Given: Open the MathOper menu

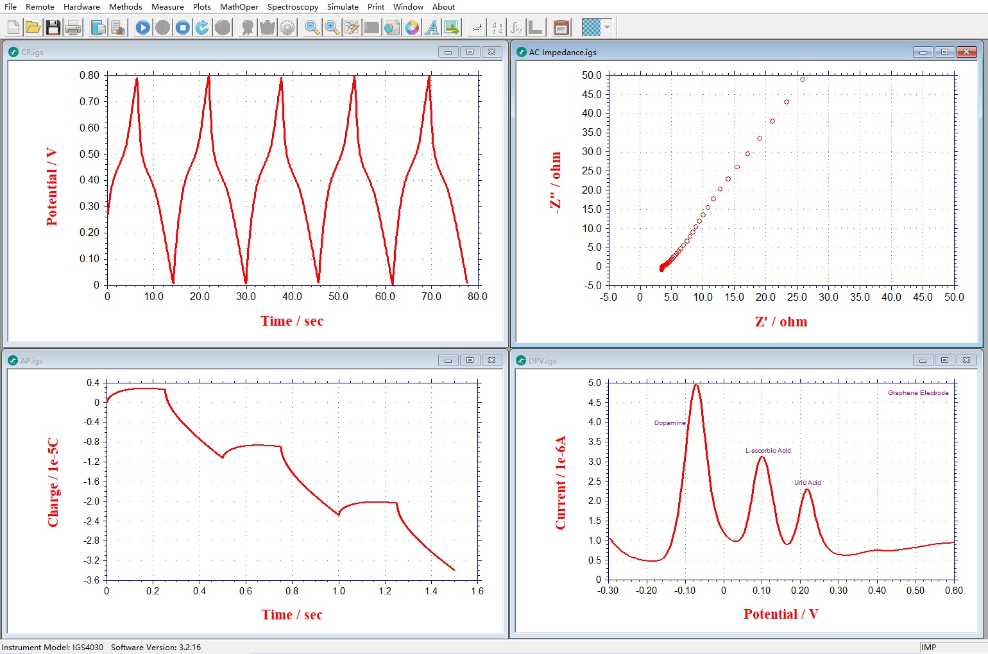Looking at the screenshot, I should coord(239,7).
